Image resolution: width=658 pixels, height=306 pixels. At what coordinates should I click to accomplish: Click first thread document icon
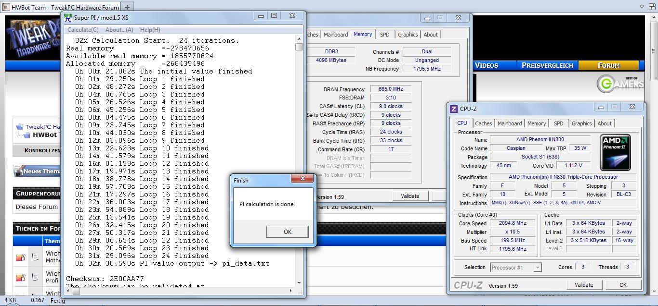pyautogui.click(x=35, y=257)
